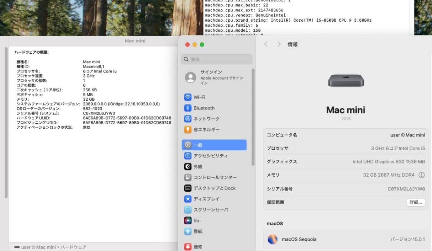432x251 pixels.
Task: Click the シリアル番号 value C07XM2L6JYW0 in settings
Action: coord(406,189)
